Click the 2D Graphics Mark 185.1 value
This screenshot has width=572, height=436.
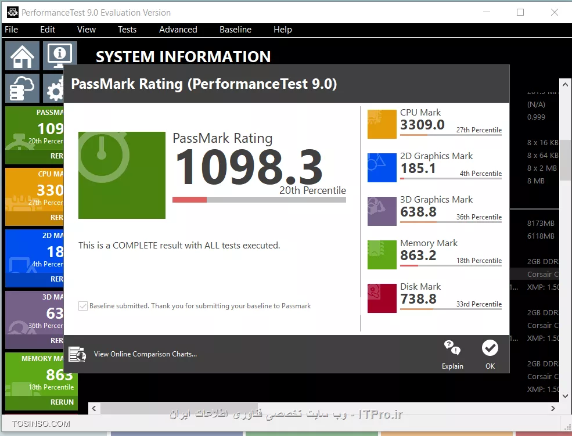(x=418, y=168)
